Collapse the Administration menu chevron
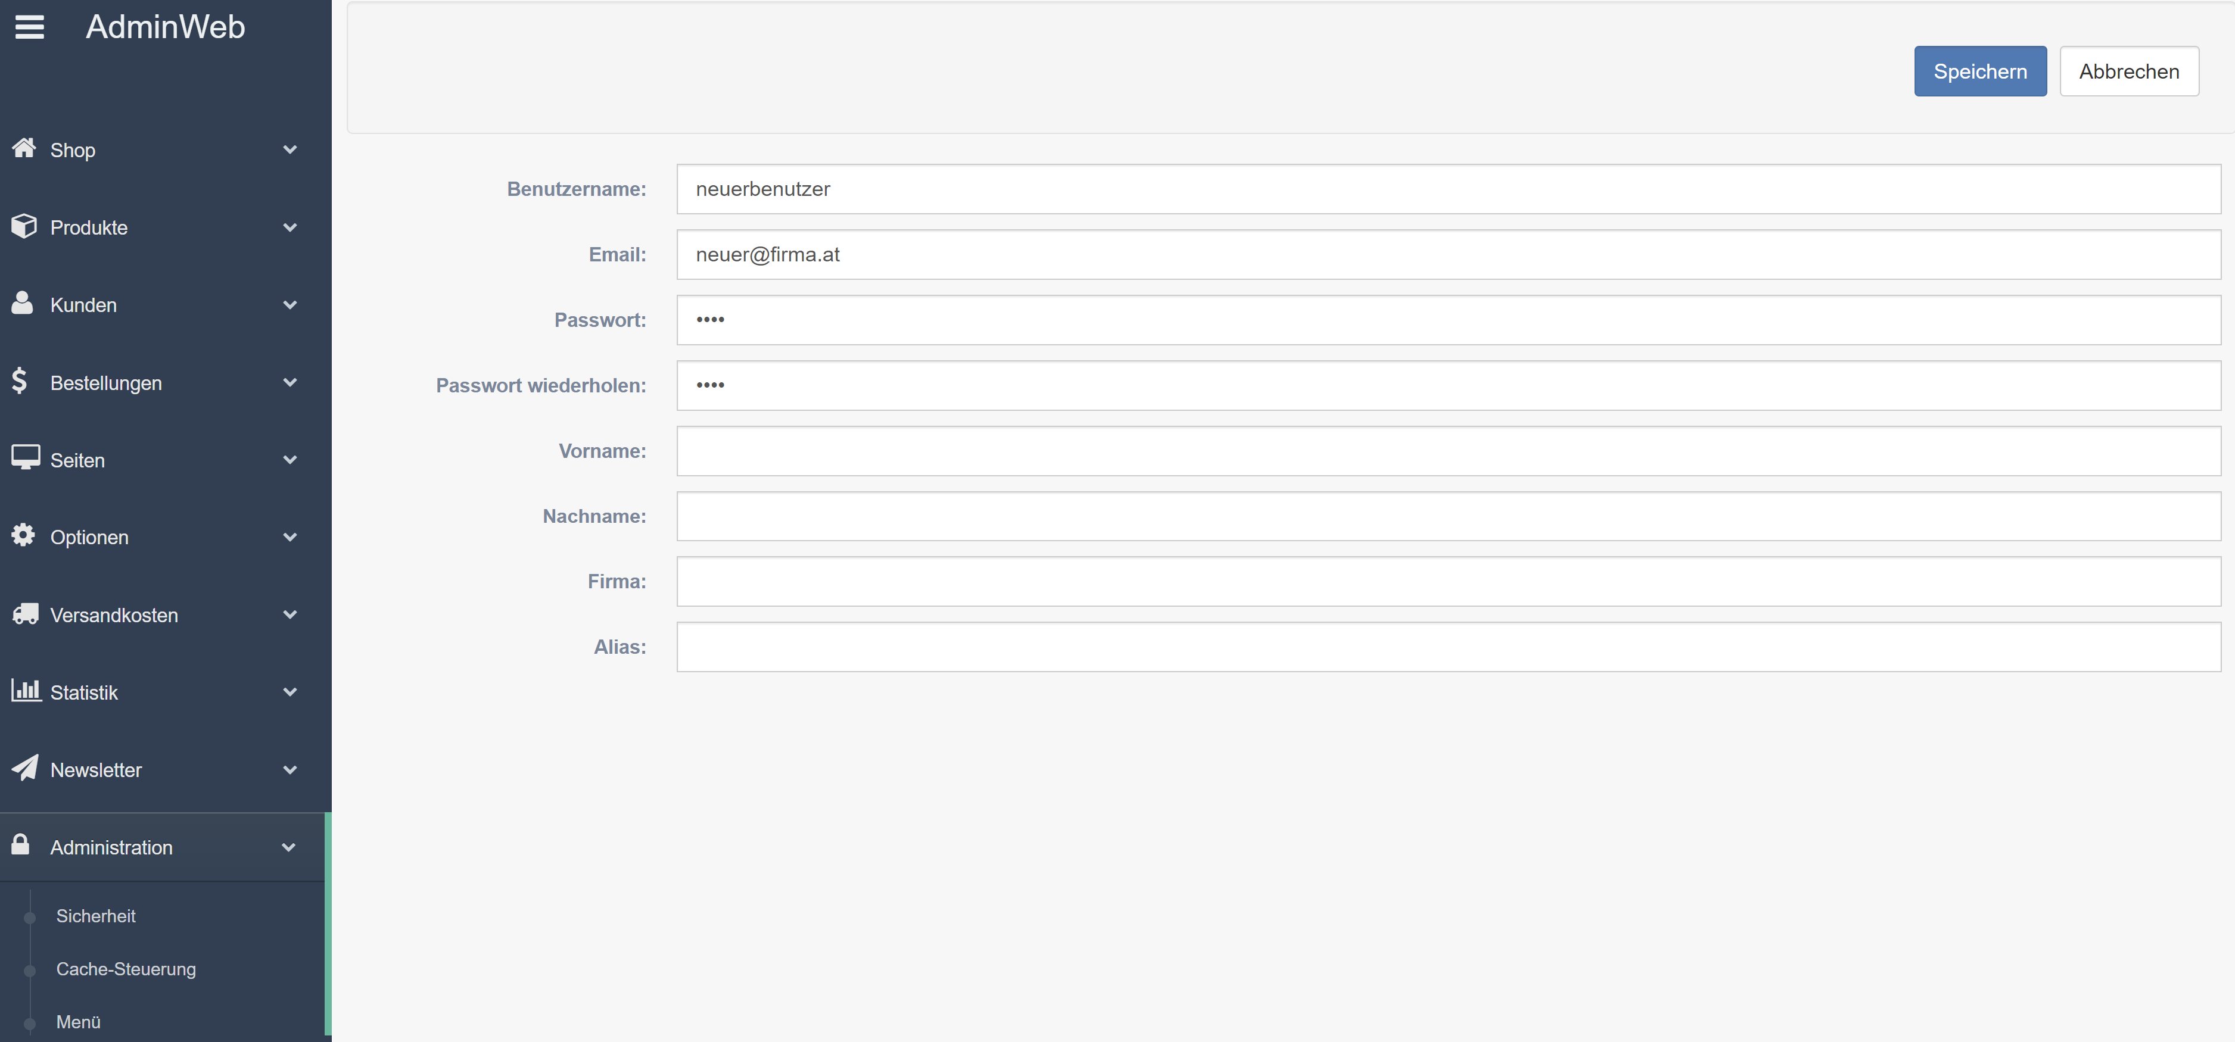The image size is (2235, 1042). click(290, 848)
